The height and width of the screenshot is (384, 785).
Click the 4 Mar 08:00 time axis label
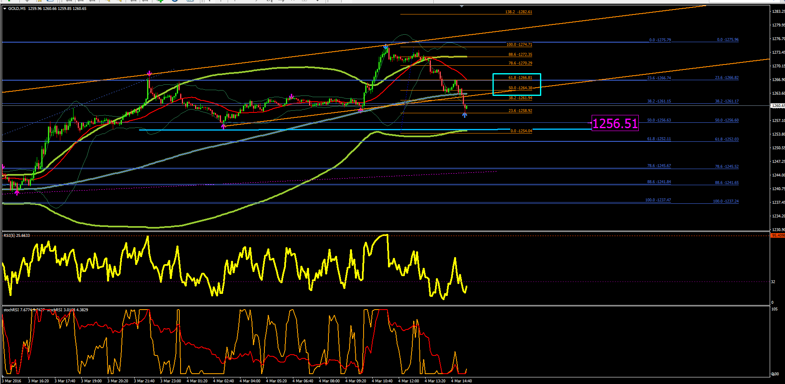[x=329, y=381]
